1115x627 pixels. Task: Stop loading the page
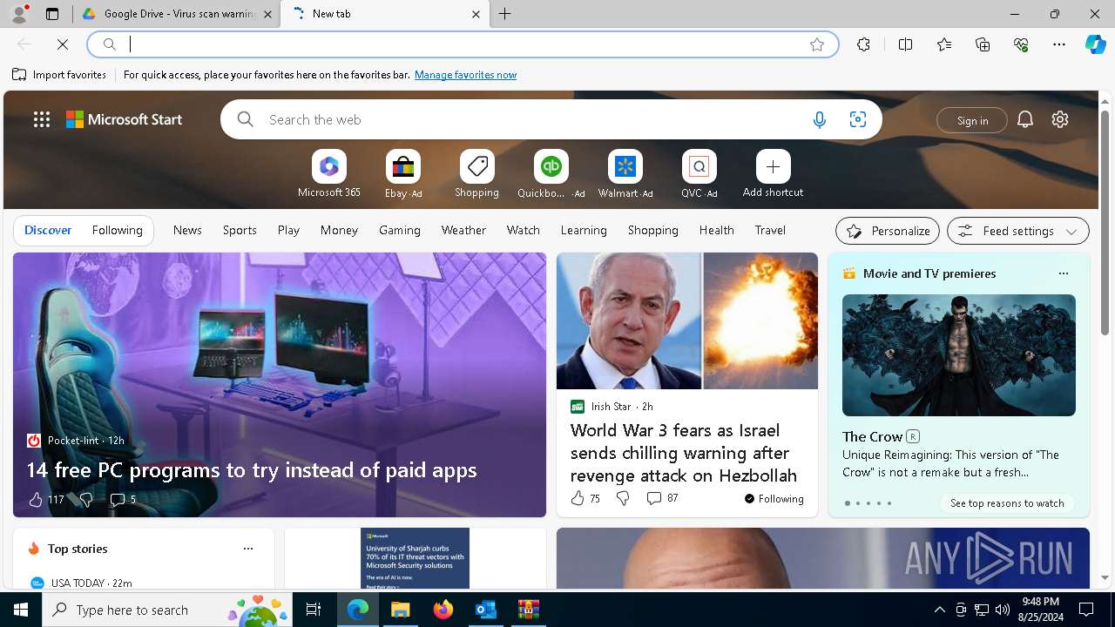(x=63, y=44)
